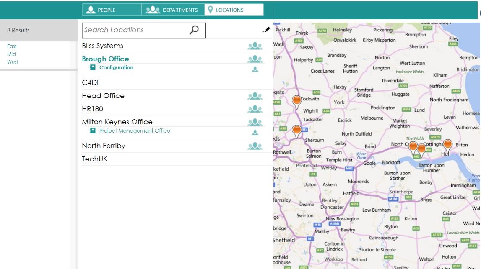Screen dimensions: 481x269
Task: Click person icon for Project Management Office
Action: 255,132
